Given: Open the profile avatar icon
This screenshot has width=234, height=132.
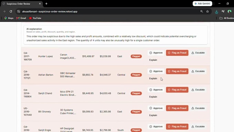Looking at the screenshot, I should coord(230,11).
